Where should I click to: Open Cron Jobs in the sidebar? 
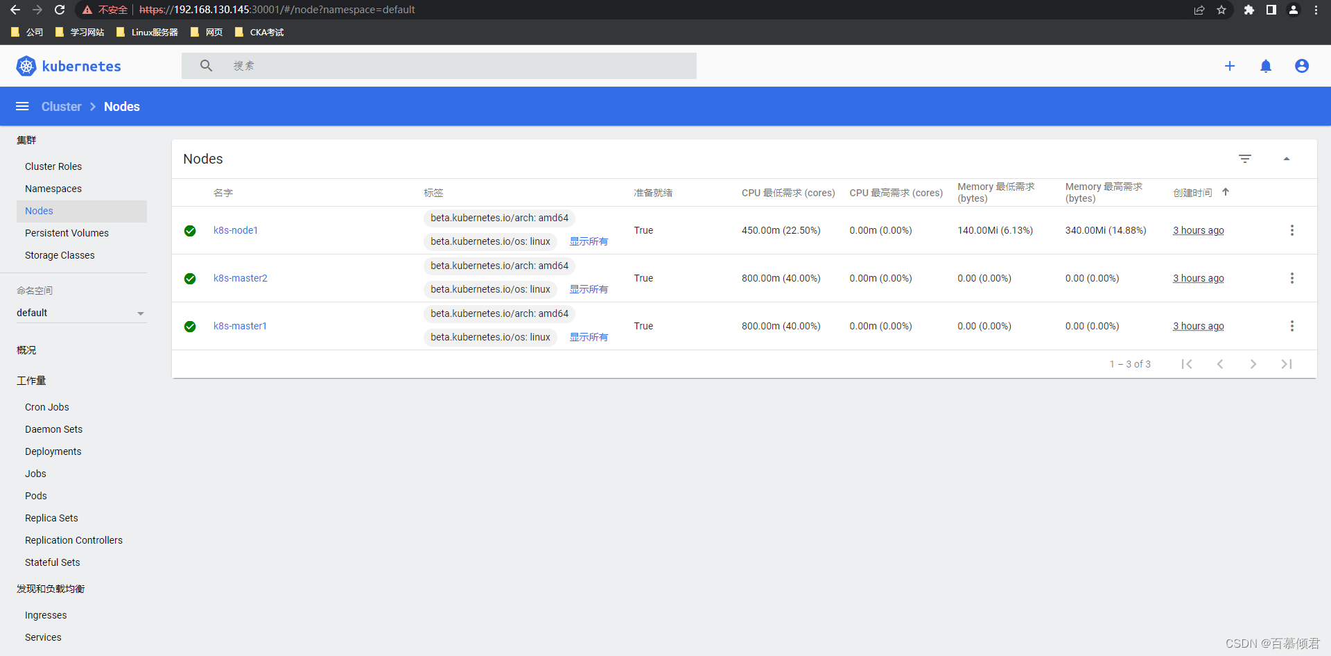point(47,407)
